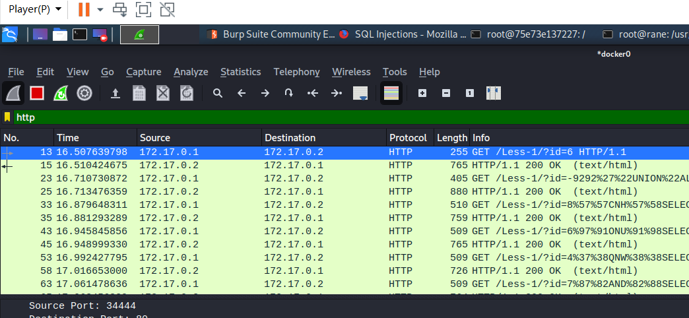The image size is (689, 318).
Task: Stop the running capture with red square
Action: [x=37, y=93]
